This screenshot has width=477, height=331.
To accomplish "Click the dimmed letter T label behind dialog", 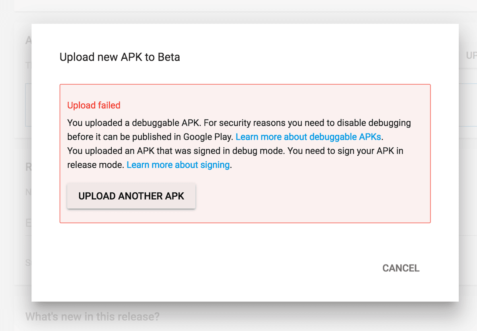I will [x=28, y=66].
